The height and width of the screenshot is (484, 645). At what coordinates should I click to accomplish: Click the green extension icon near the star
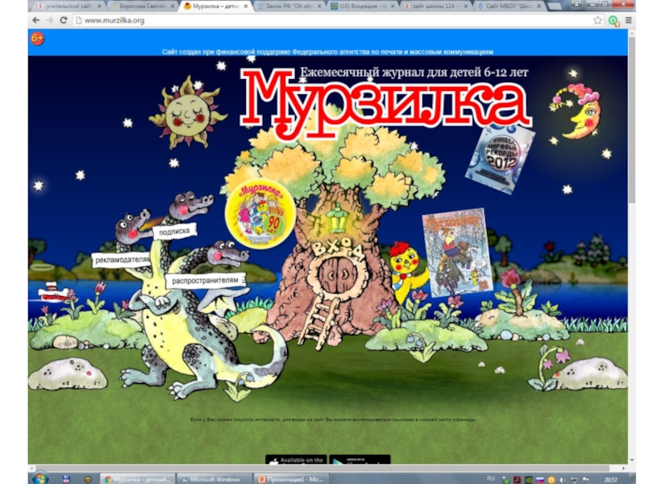tap(614, 21)
